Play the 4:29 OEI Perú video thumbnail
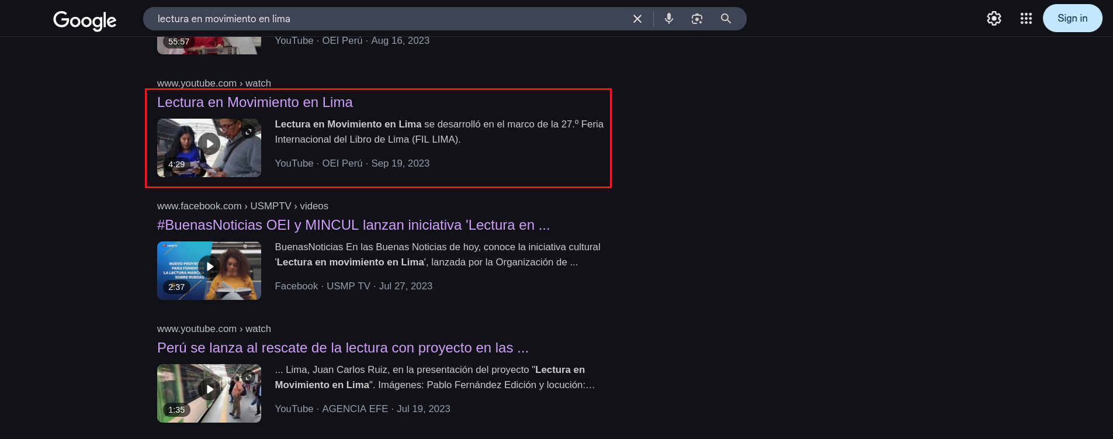Screen dimensions: 1113x439 (209, 144)
